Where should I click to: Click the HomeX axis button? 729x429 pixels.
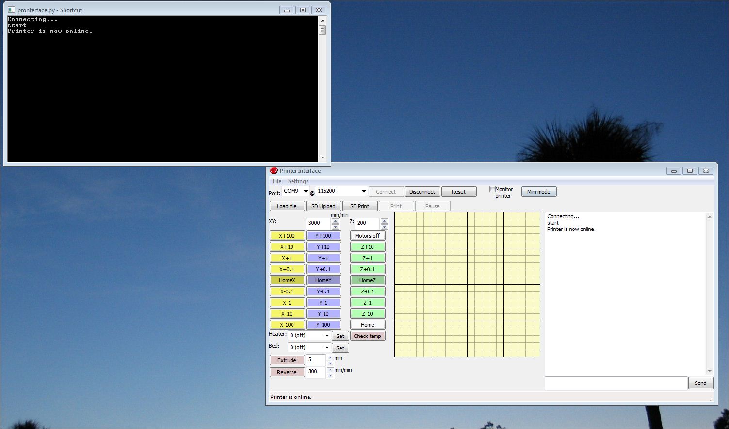pos(287,280)
